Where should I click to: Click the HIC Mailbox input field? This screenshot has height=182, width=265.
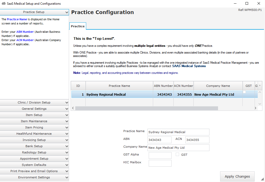click(160, 163)
